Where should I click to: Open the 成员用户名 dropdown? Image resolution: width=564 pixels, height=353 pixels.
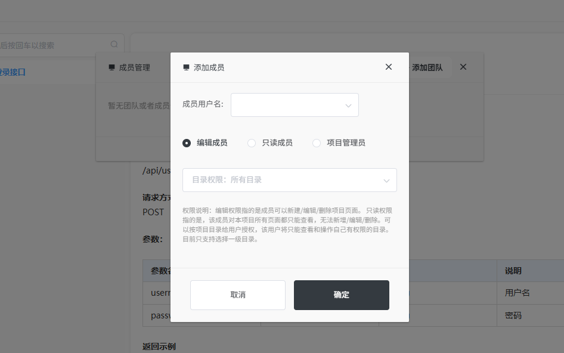[x=295, y=105]
